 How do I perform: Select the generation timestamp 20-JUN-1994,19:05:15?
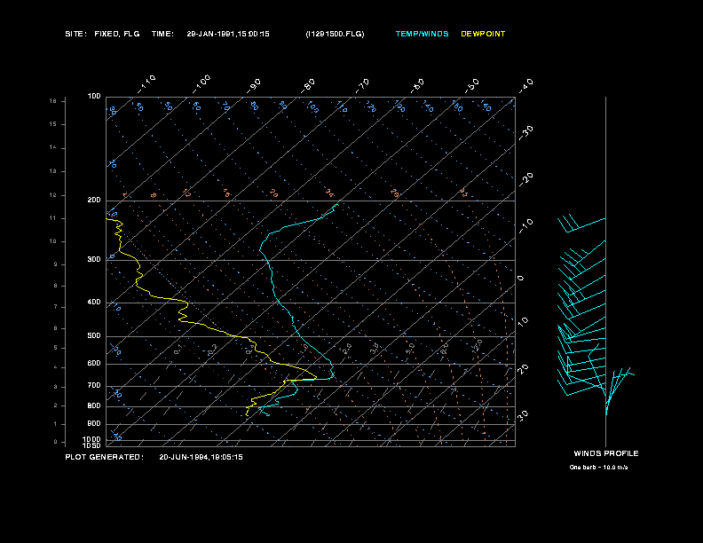[x=201, y=457]
